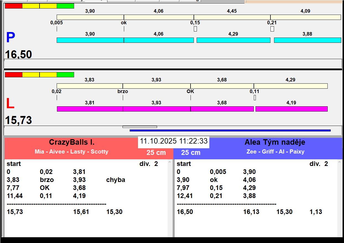Click the lane P total time 16,50

tap(19, 54)
